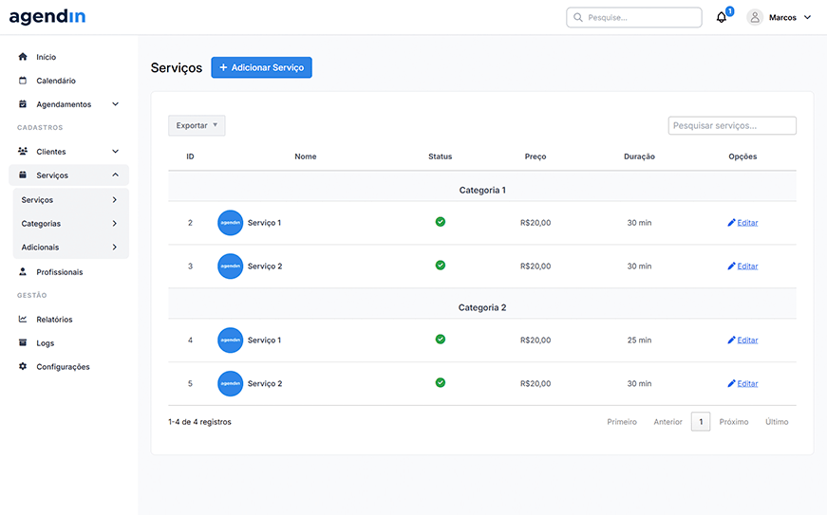The image size is (827, 515).
Task: Sort by ID column header
Action: tap(190, 156)
